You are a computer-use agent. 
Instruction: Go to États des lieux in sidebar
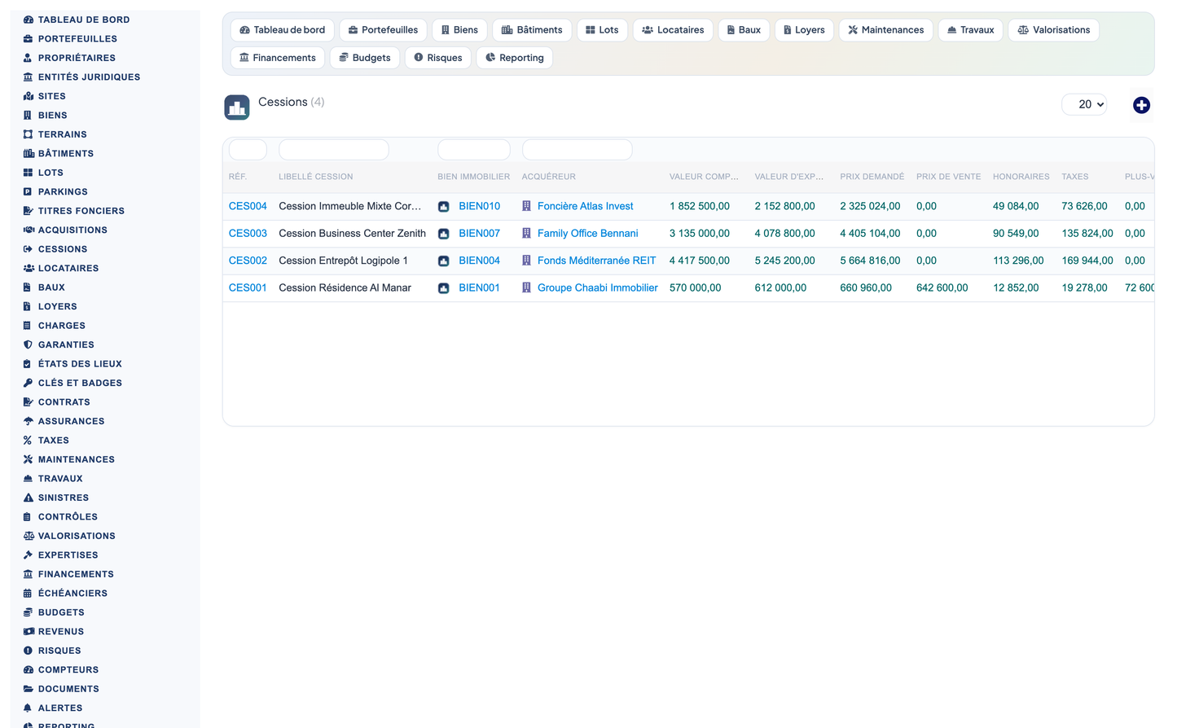[80, 364]
